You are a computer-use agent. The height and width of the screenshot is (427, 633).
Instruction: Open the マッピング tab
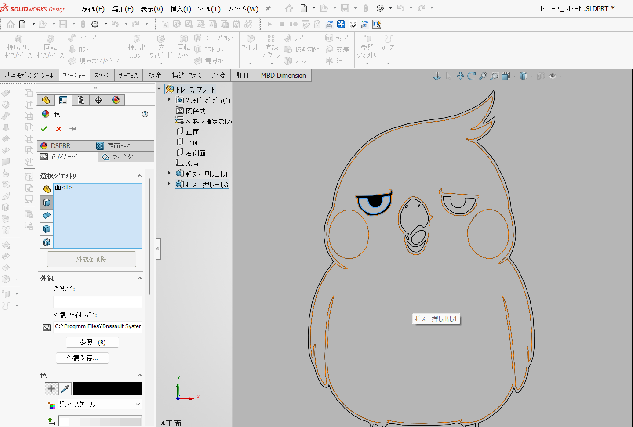coord(126,157)
